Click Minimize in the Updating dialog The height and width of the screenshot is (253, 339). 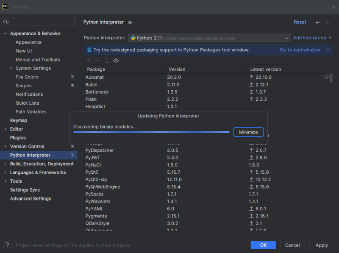coord(248,132)
